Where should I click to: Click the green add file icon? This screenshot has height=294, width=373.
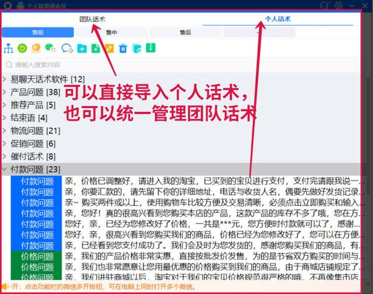pyautogui.click(x=96, y=48)
